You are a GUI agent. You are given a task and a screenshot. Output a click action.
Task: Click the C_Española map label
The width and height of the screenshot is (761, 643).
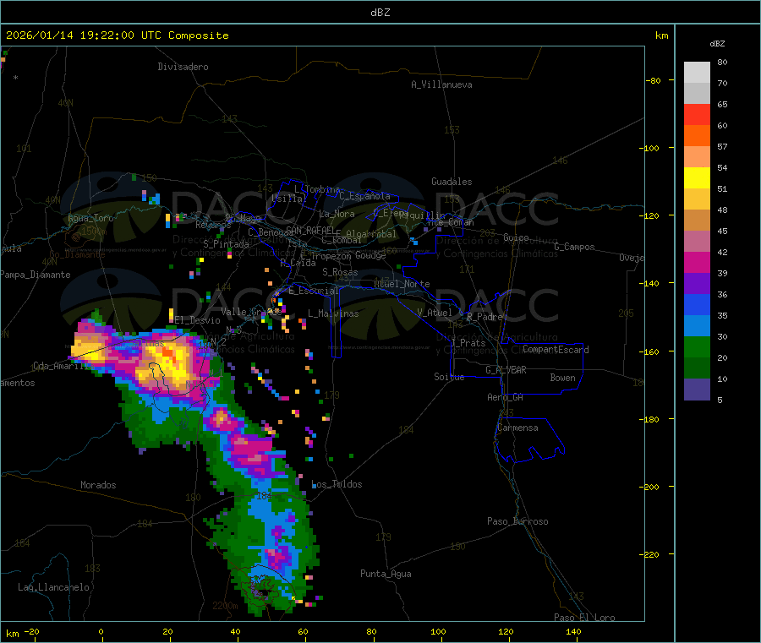pos(365,196)
